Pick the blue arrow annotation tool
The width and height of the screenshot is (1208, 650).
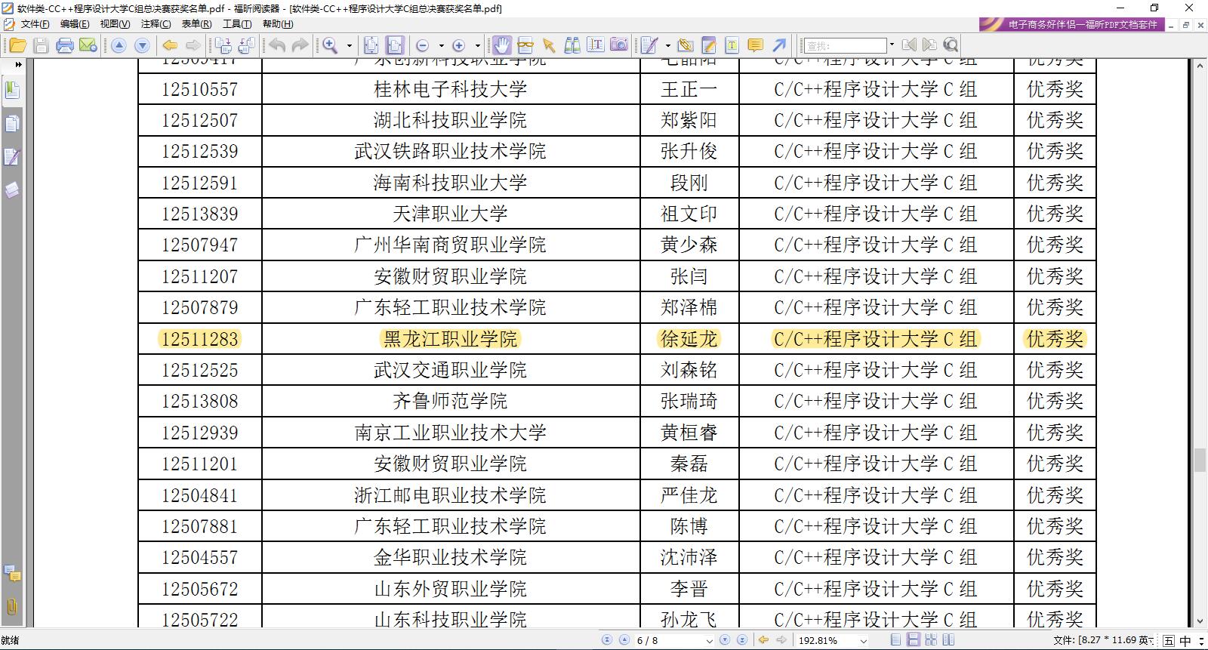coord(779,45)
